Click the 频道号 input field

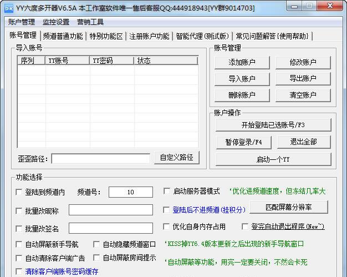(x=130, y=192)
